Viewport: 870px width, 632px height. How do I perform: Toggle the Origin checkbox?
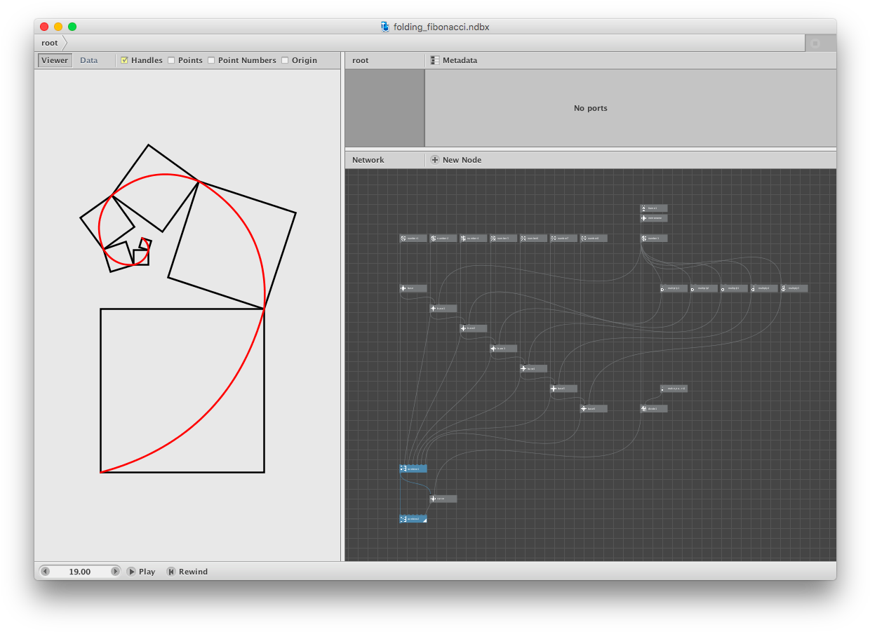(286, 60)
